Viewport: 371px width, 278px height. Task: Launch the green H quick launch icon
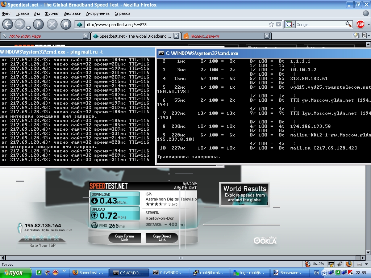(39, 273)
